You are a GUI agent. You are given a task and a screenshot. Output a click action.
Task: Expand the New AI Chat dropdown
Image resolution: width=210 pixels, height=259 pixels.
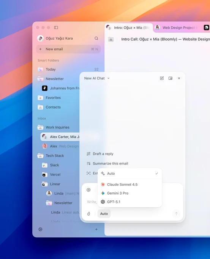[97, 78]
